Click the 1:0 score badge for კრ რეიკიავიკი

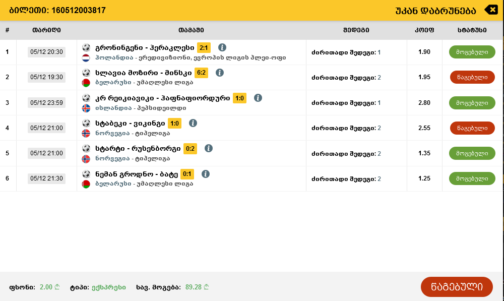pyautogui.click(x=239, y=98)
